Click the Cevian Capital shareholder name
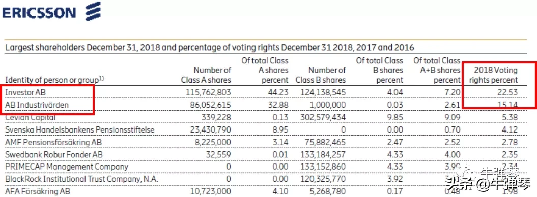Image resolution: width=537 pixels, height=197 pixels. click(30, 117)
